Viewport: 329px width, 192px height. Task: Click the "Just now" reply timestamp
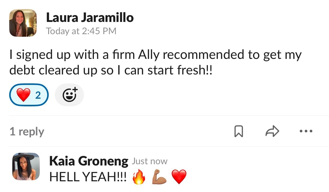pyautogui.click(x=149, y=161)
